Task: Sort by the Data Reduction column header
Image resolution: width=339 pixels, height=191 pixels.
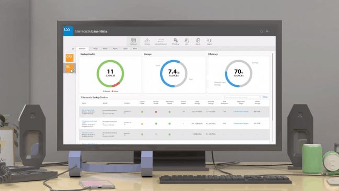Action: click(224, 103)
